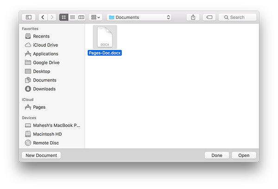Click the Desktop sidebar icon
278x189 pixels.
28,71
